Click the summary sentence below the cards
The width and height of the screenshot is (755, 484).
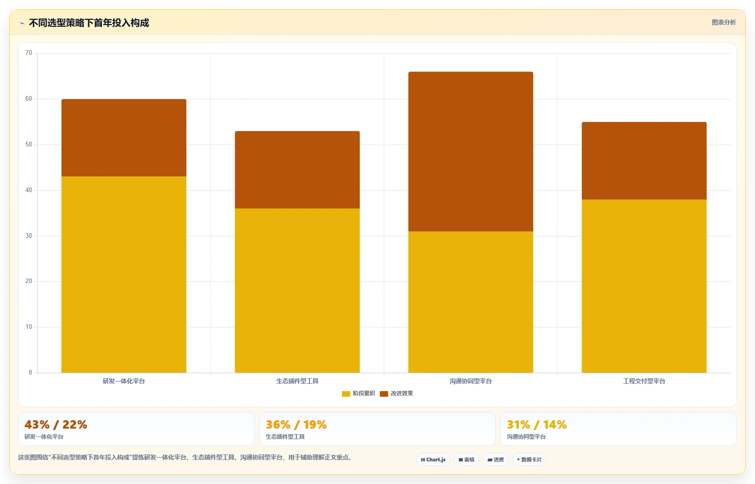[186, 458]
